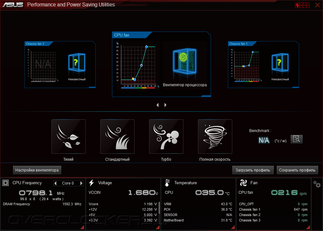Click the Core 0 selector label
The width and height of the screenshot is (323, 231).
click(x=68, y=183)
